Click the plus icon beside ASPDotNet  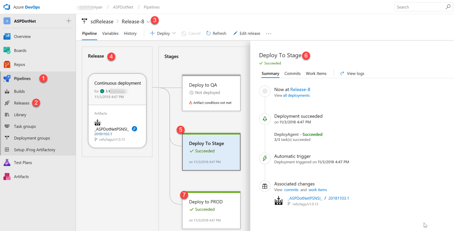(68, 21)
